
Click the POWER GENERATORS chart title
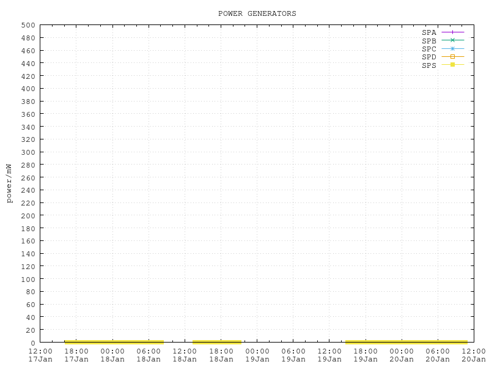pos(257,13)
